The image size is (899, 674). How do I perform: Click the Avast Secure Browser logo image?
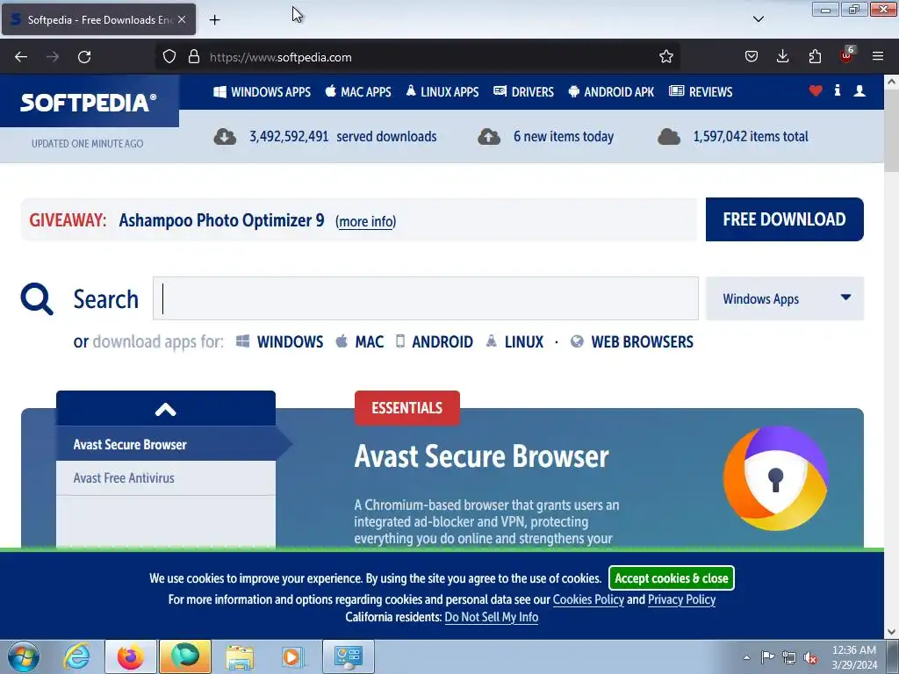776,478
